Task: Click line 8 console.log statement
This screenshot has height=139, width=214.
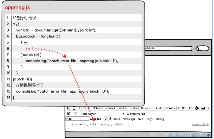Action: pyautogui.click(x=72, y=61)
